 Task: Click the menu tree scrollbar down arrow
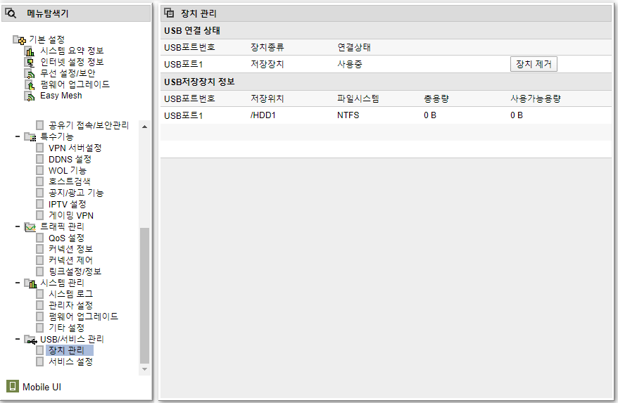pos(145,369)
